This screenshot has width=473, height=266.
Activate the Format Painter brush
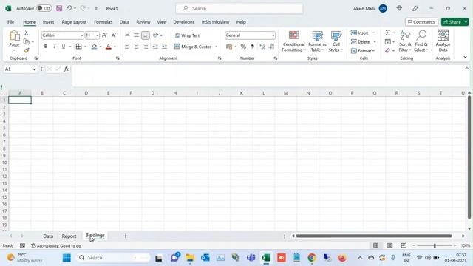[x=27, y=50]
